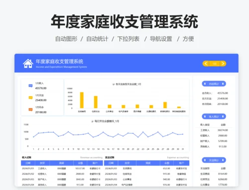This screenshot has height=190, width=249.
Task: Click the 8164.00 amount for 生活费用 in the right panel
Action: pyautogui.click(x=223, y=174)
